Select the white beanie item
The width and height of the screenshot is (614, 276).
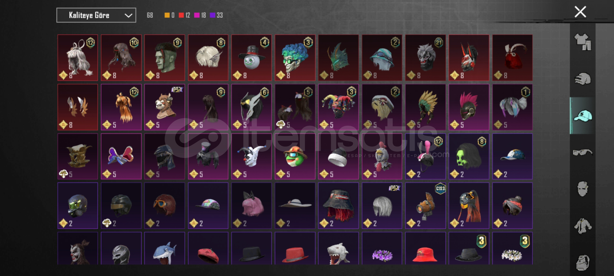pos(338,156)
